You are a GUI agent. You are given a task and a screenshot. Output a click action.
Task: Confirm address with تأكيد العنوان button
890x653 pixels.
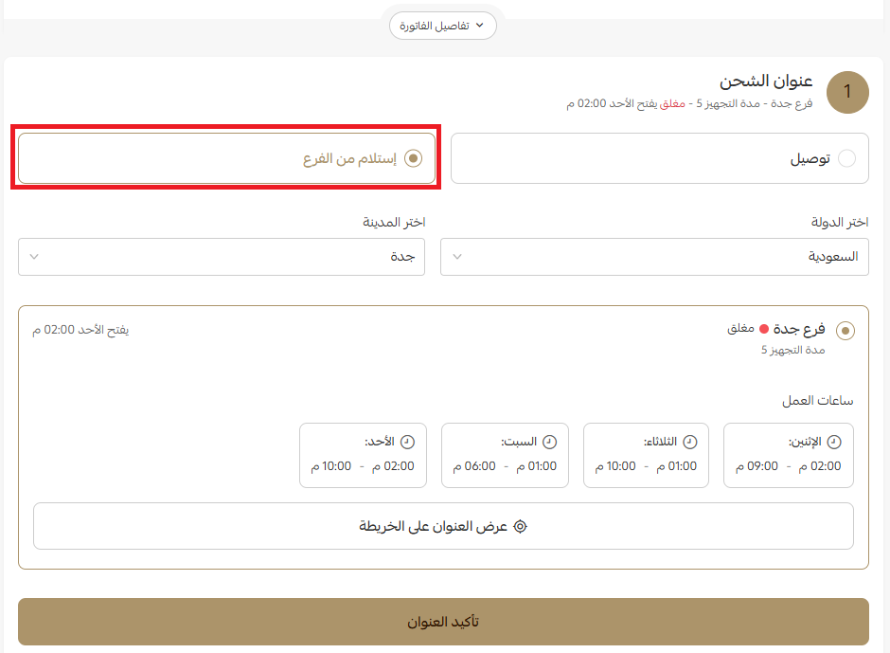point(443,621)
